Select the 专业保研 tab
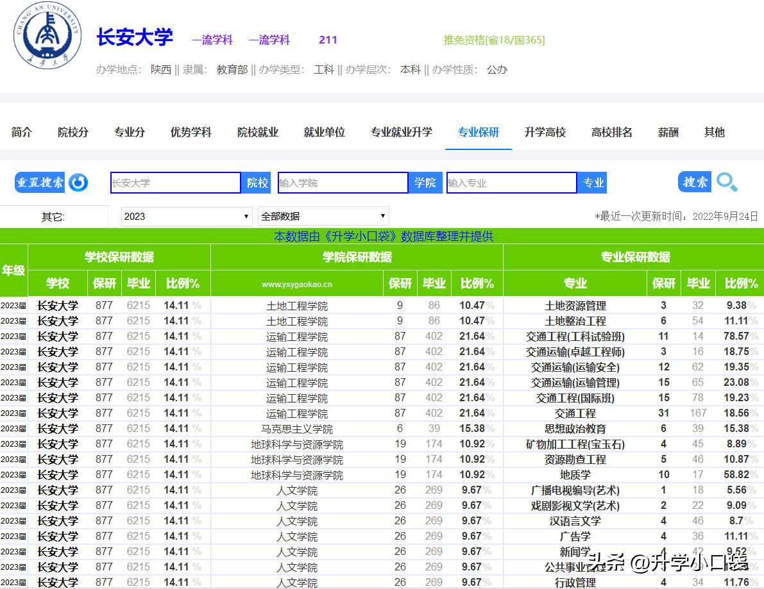This screenshot has height=589, width=764. pyautogui.click(x=479, y=132)
